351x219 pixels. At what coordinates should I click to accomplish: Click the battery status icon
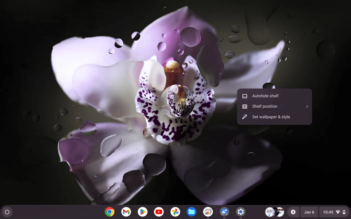pyautogui.click(x=344, y=212)
